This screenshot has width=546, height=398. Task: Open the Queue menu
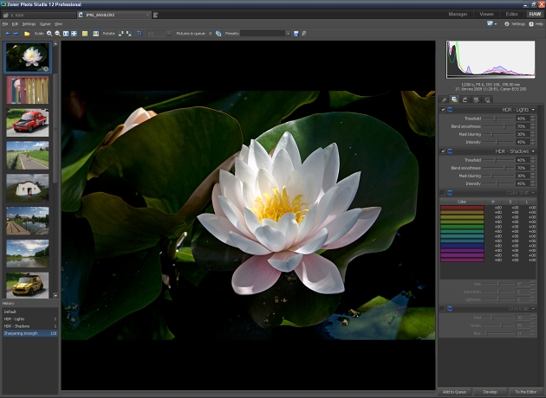pyautogui.click(x=45, y=24)
